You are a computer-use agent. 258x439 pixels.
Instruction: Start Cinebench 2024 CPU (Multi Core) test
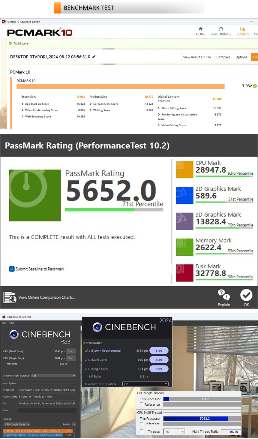pyautogui.click(x=159, y=360)
